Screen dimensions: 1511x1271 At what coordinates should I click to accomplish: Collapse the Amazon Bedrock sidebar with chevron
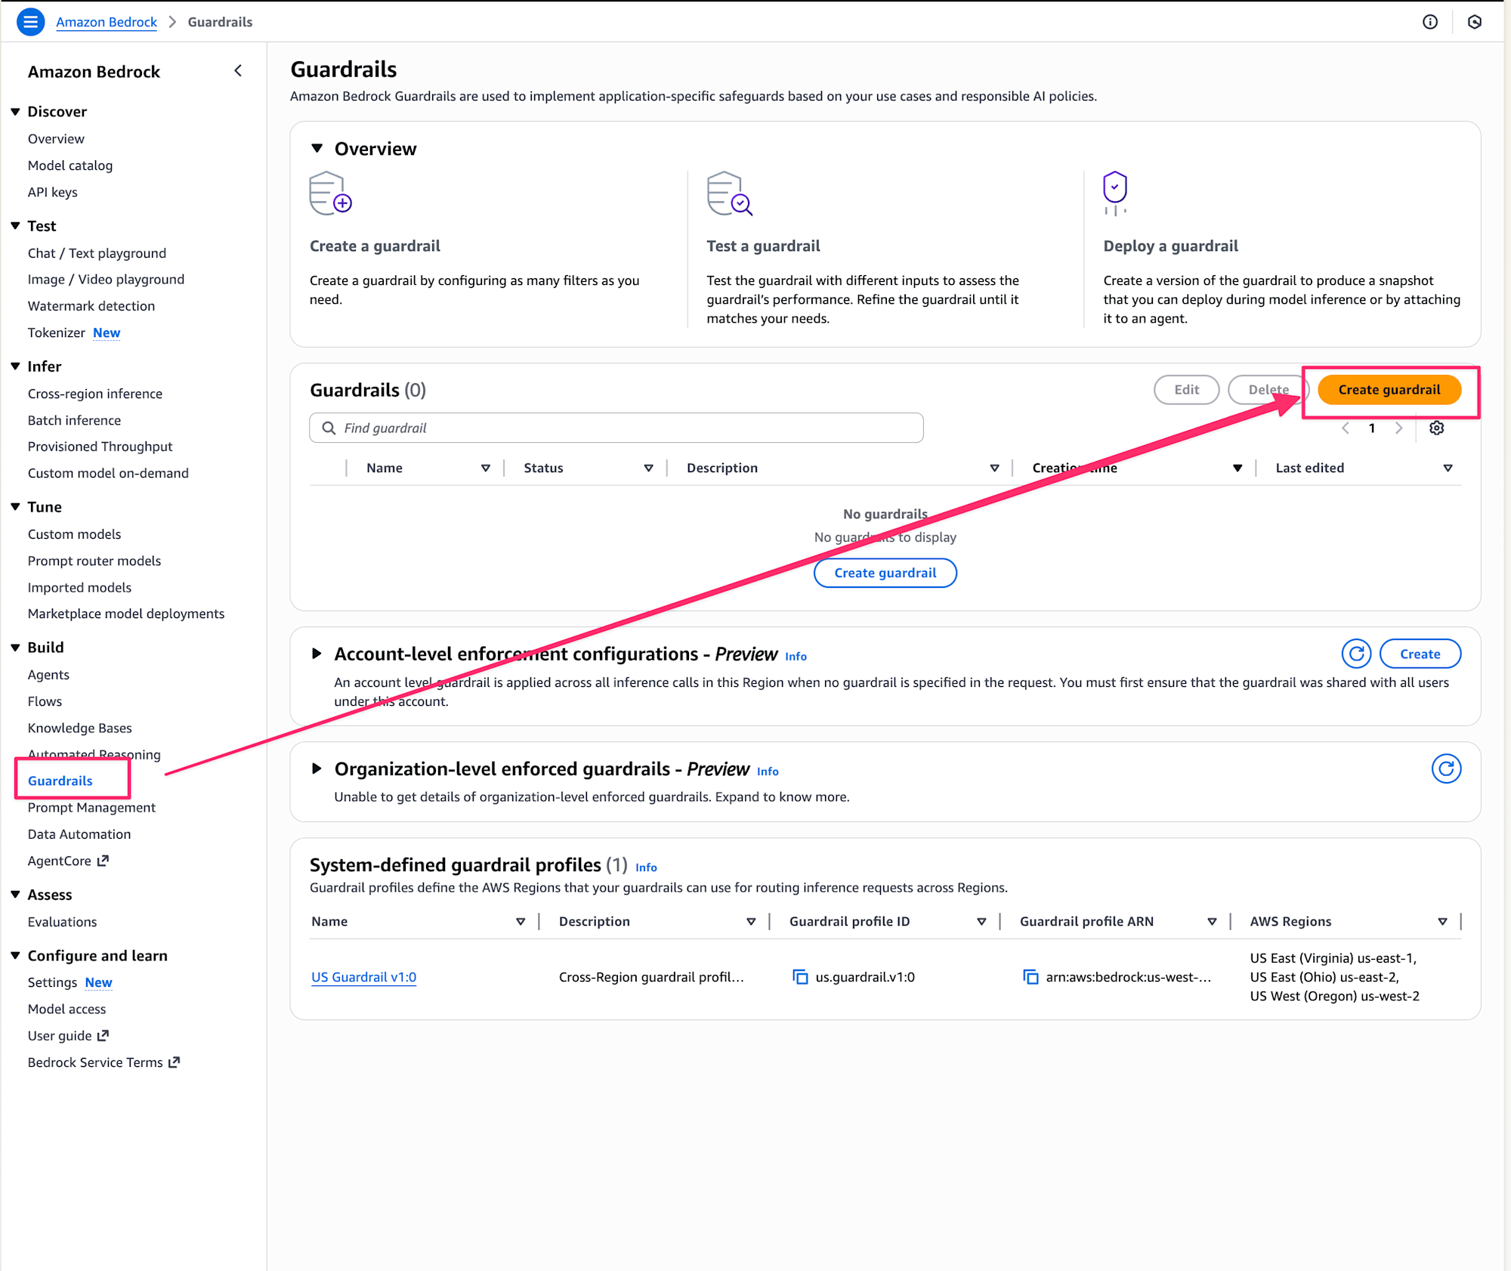coord(238,71)
